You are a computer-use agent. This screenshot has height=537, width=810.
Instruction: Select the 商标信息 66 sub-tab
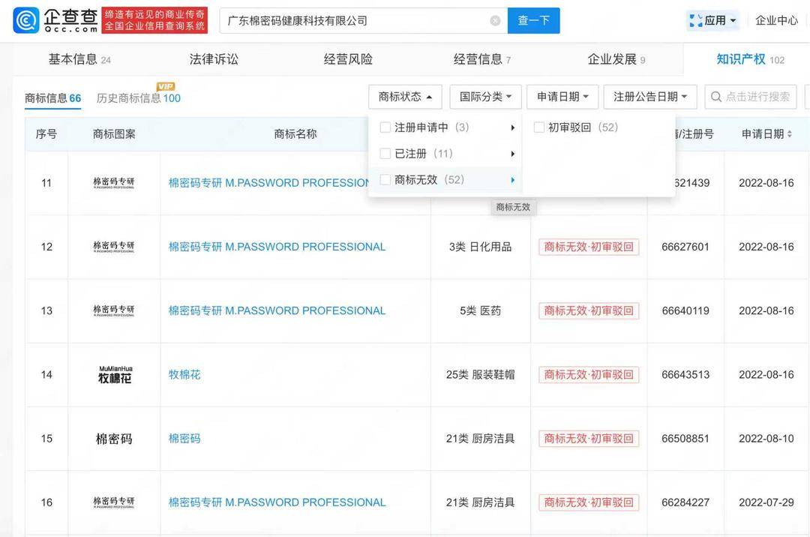point(52,98)
